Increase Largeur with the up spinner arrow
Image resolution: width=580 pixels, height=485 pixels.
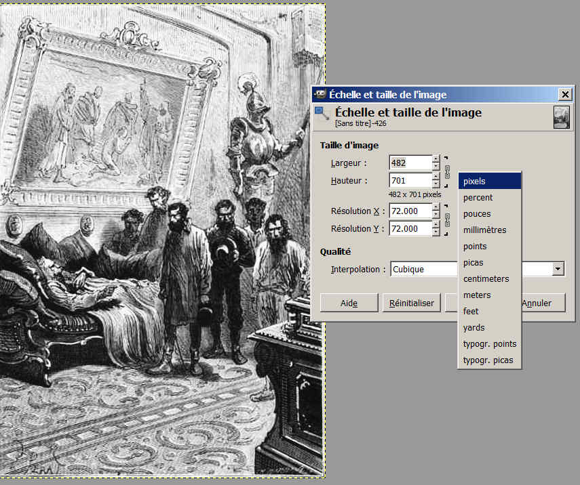[x=436, y=159]
